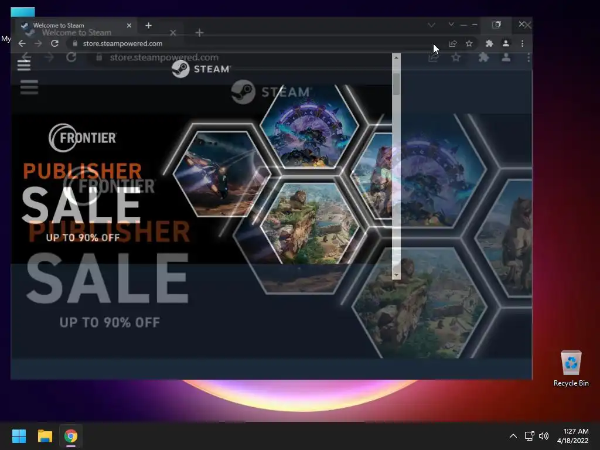The image size is (600, 450).
Task: Reload the Steam store page
Action: 54,43
